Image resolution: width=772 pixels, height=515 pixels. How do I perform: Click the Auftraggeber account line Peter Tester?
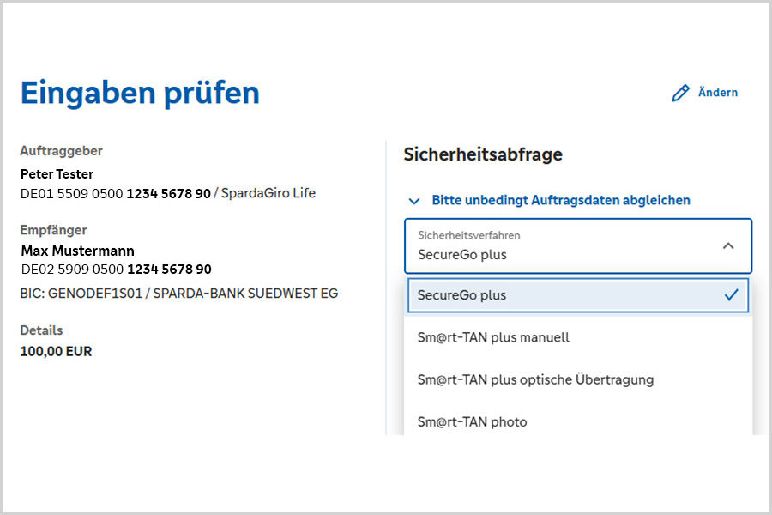[57, 173]
